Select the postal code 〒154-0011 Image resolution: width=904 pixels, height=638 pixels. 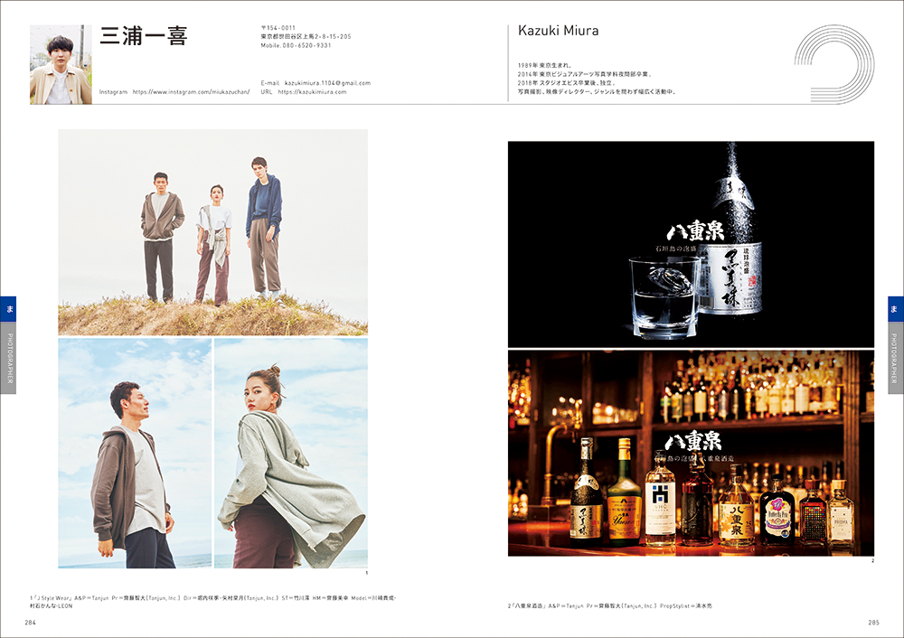pyautogui.click(x=278, y=28)
